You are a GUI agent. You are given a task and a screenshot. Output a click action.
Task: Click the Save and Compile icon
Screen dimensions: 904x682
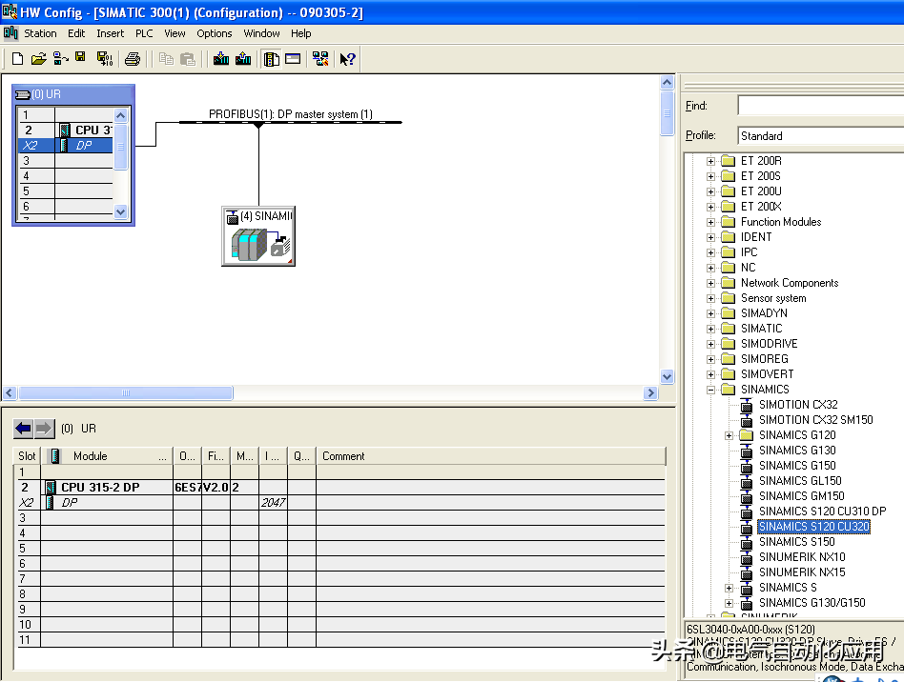(104, 59)
